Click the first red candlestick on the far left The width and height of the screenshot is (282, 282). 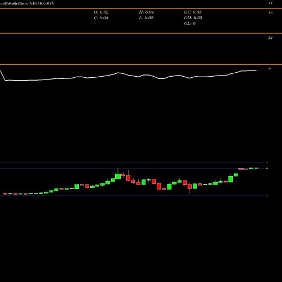point(5,193)
